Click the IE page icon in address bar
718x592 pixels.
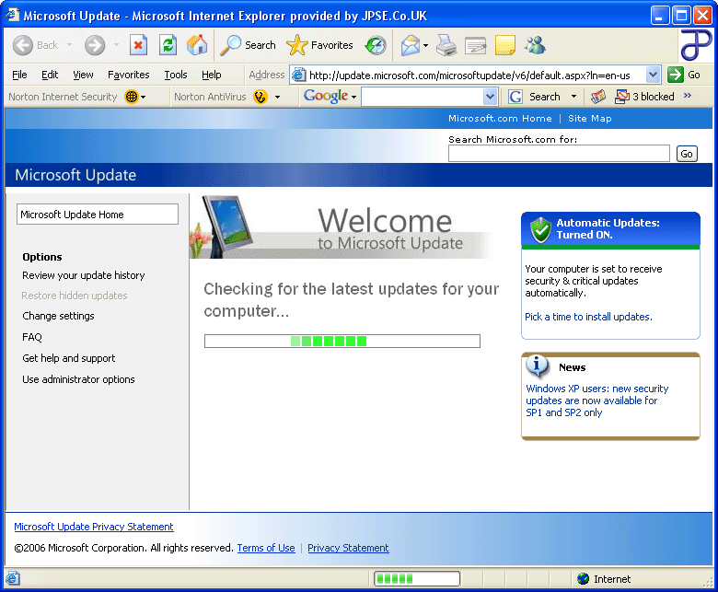[298, 75]
